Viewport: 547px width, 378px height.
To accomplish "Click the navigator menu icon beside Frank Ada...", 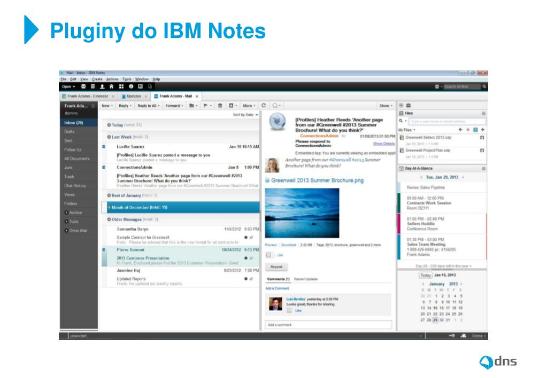I will (93, 106).
